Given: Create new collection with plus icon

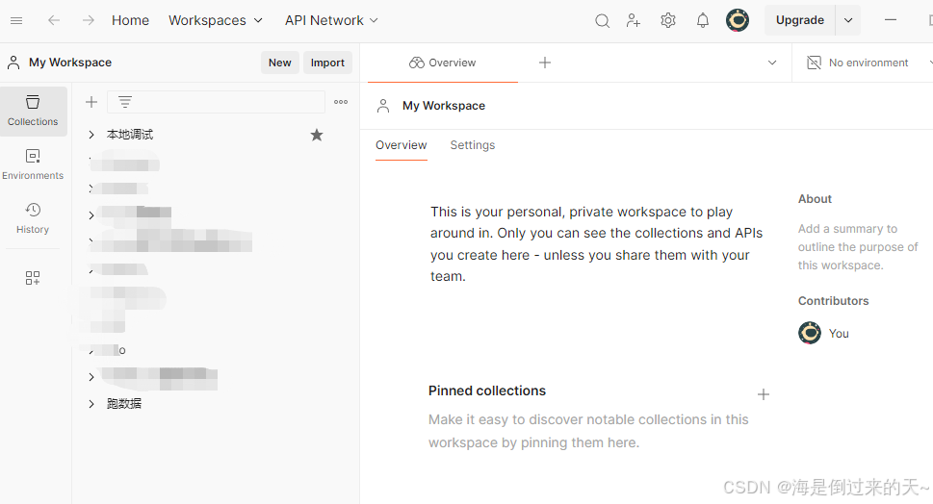Looking at the screenshot, I should 91,102.
